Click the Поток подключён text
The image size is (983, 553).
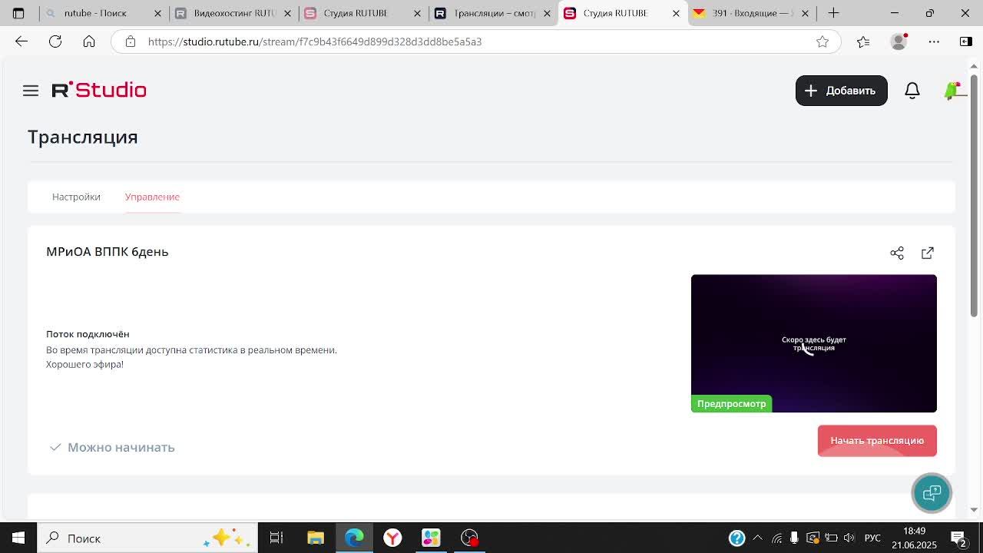coord(88,334)
